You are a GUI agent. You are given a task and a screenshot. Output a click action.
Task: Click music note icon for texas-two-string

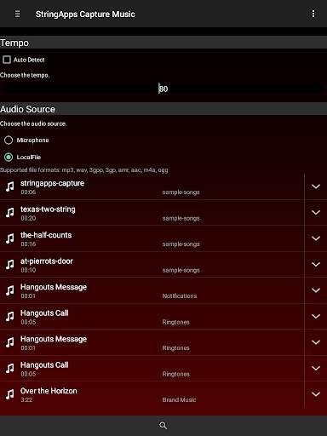[x=10, y=212]
